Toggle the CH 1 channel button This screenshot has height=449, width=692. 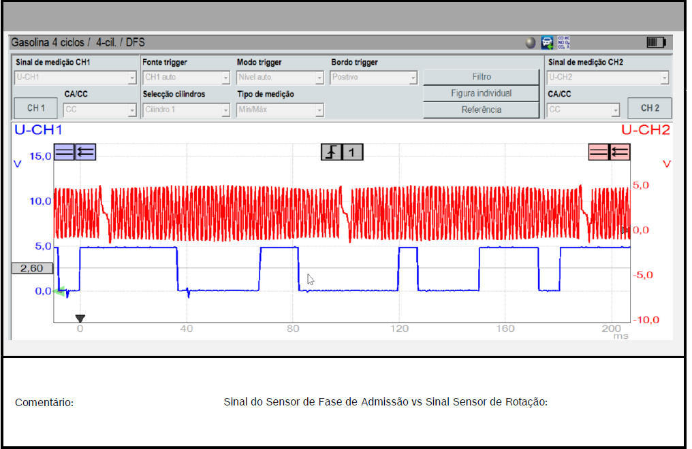tap(36, 108)
